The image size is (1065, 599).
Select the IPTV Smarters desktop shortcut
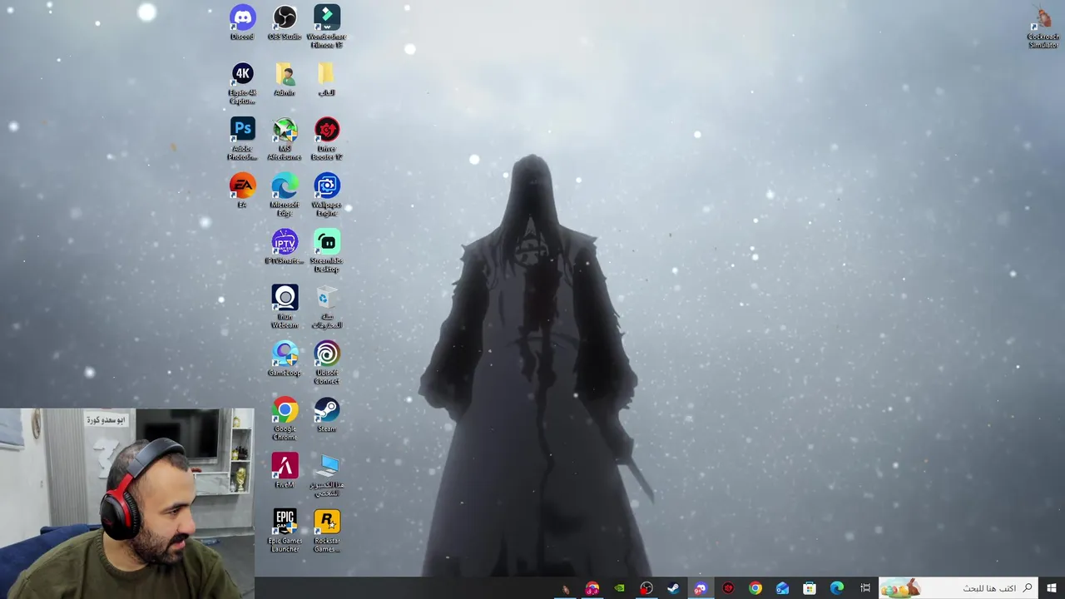click(285, 247)
